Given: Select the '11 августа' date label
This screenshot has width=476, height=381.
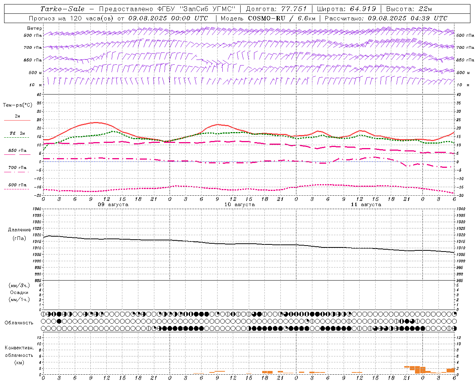Looking at the screenshot, I should tap(366, 205).
